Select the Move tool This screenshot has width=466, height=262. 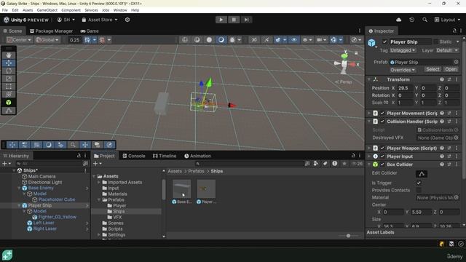[9, 63]
